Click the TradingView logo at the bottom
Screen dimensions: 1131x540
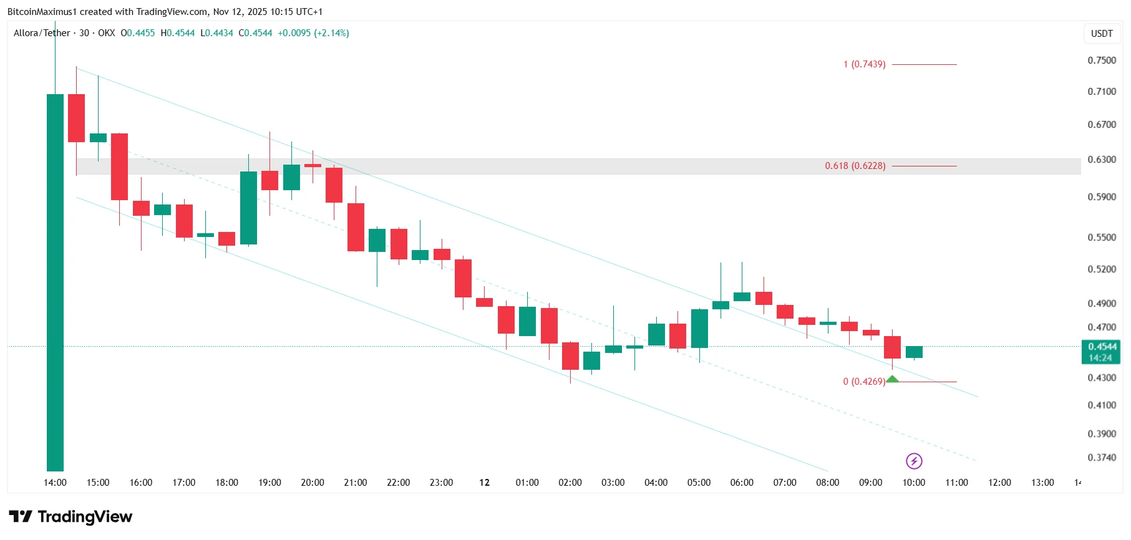pos(70,517)
